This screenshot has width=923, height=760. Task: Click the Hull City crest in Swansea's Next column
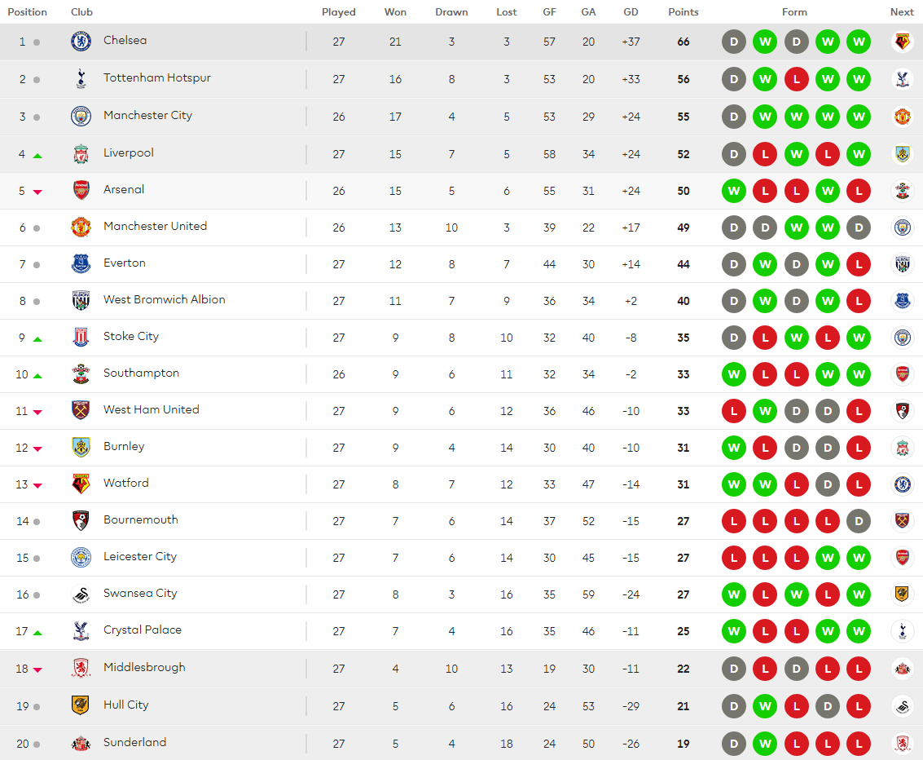[x=902, y=594]
